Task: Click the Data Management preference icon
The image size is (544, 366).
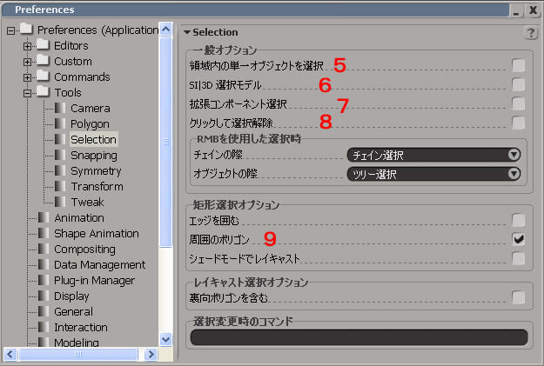Action: [44, 264]
